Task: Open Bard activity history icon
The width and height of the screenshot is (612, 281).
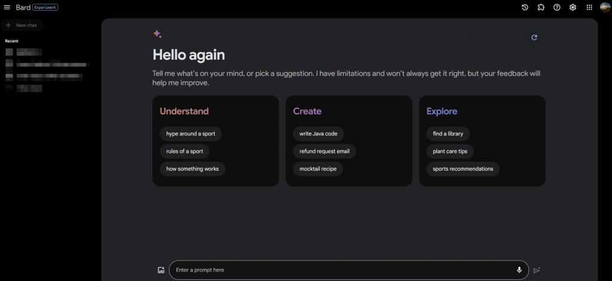Action: click(x=525, y=7)
